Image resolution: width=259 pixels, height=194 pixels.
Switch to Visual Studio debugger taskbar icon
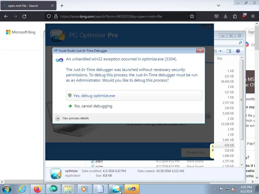pyautogui.click(x=132, y=189)
